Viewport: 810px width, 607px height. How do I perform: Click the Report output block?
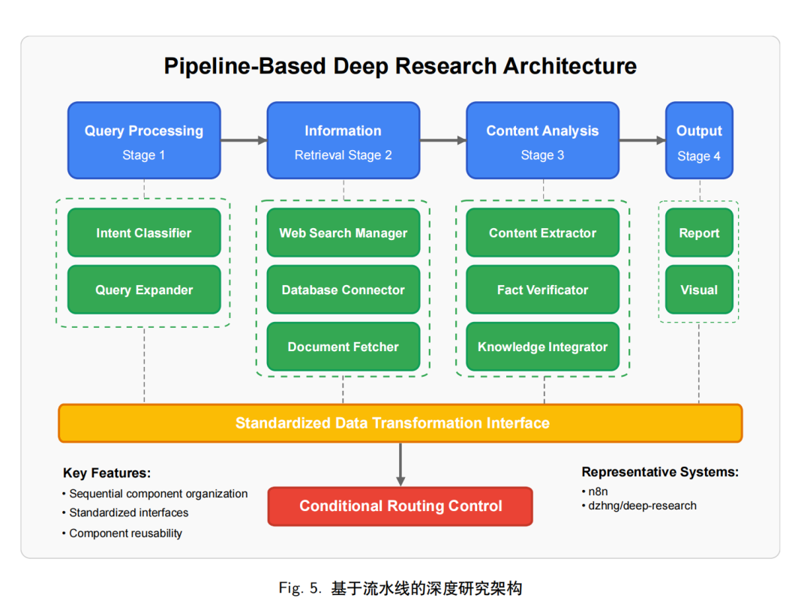pyautogui.click(x=699, y=233)
